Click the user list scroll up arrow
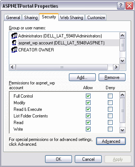The image size is (135, 167). coord(123,36)
